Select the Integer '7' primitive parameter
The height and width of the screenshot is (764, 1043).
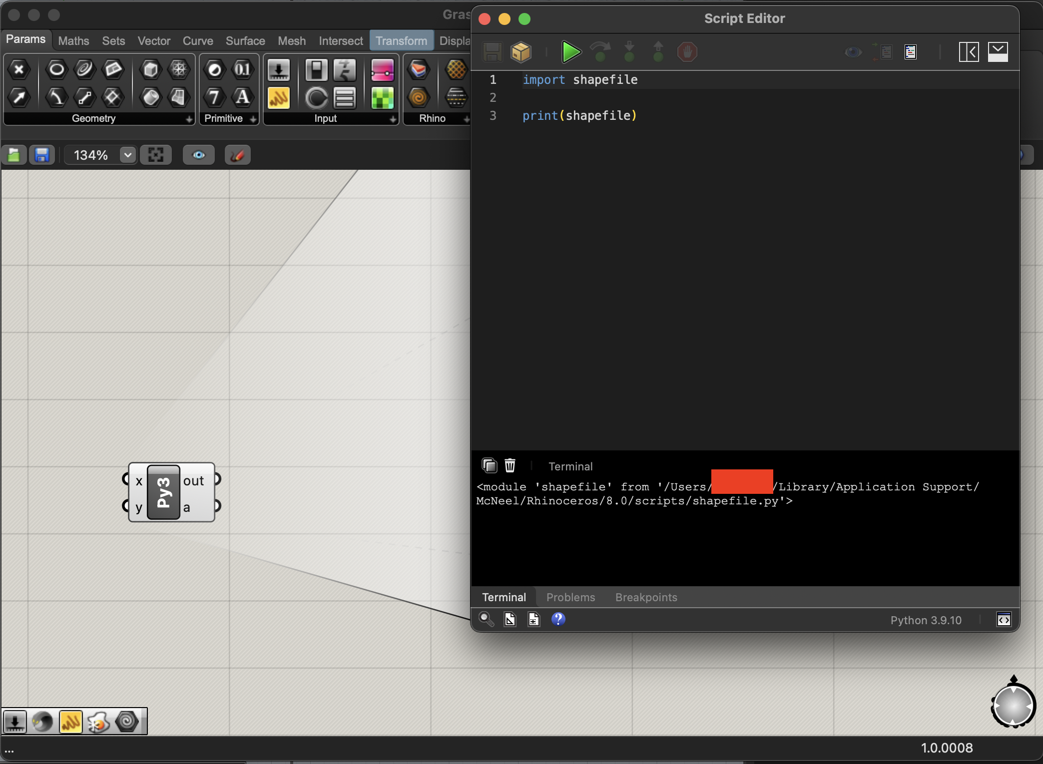coord(215,97)
